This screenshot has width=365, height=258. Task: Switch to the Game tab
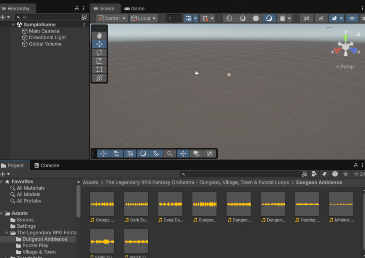(134, 8)
